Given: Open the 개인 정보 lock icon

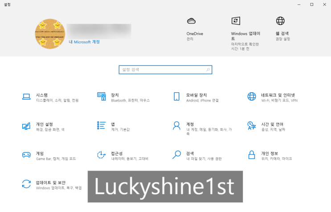Looking at the screenshot, I should [252, 155].
